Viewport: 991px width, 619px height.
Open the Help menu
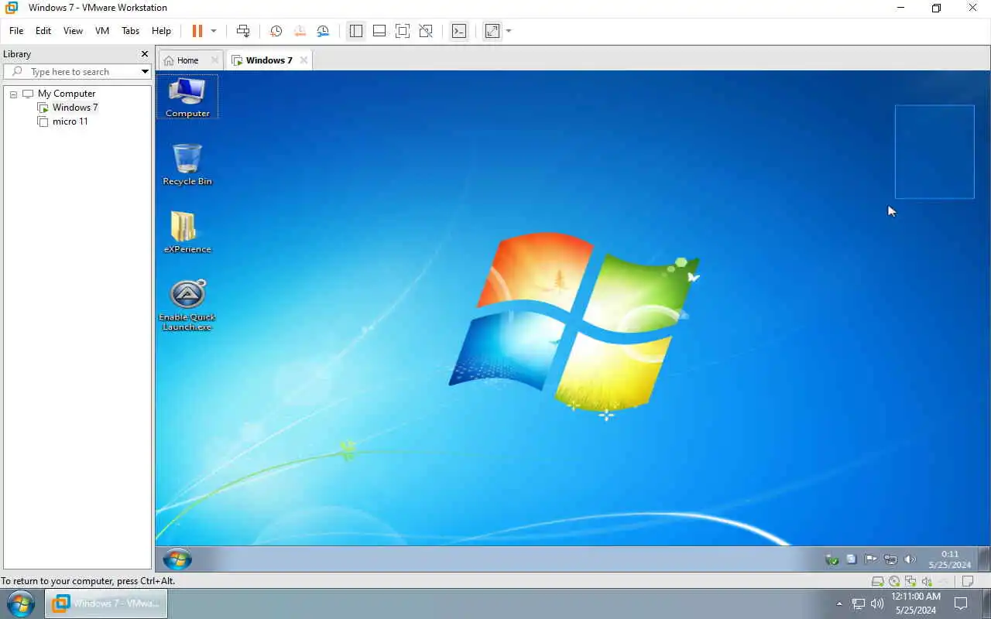click(x=161, y=31)
